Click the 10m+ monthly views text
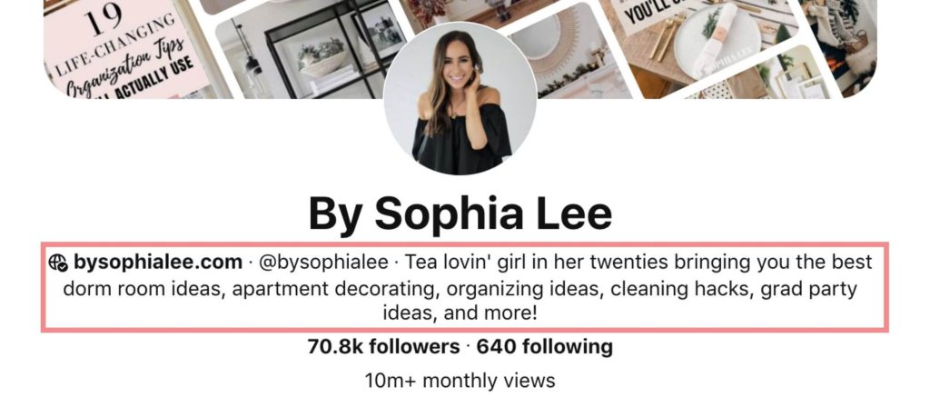Image resolution: width=930 pixels, height=407 pixels. (460, 381)
